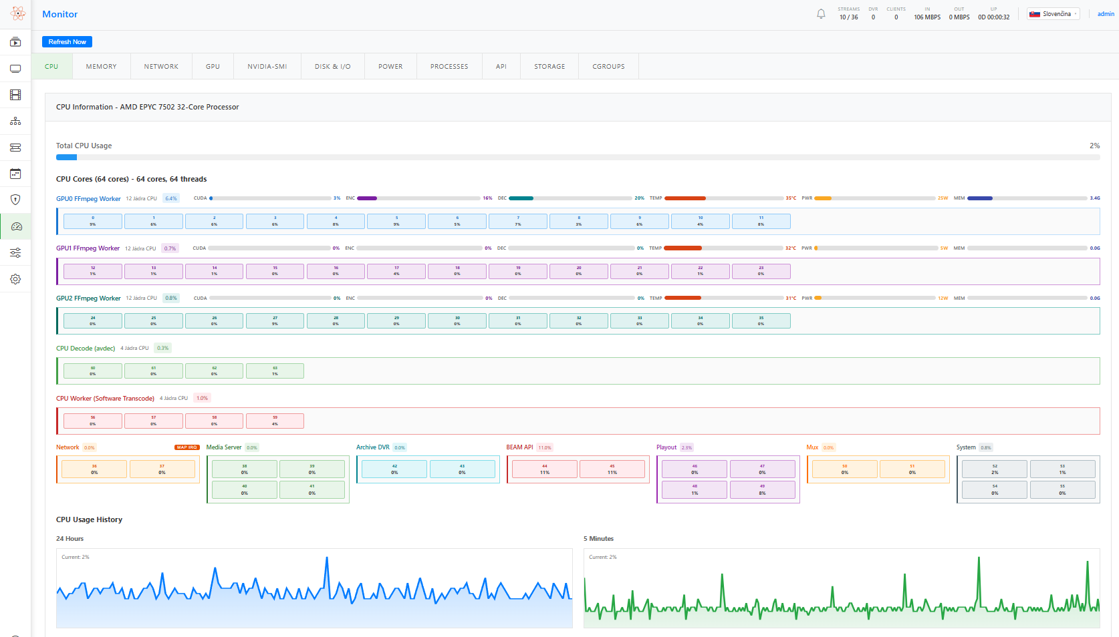The image size is (1119, 637).
Task: Open the server rack icon in the sidebar
Action: pyautogui.click(x=15, y=148)
